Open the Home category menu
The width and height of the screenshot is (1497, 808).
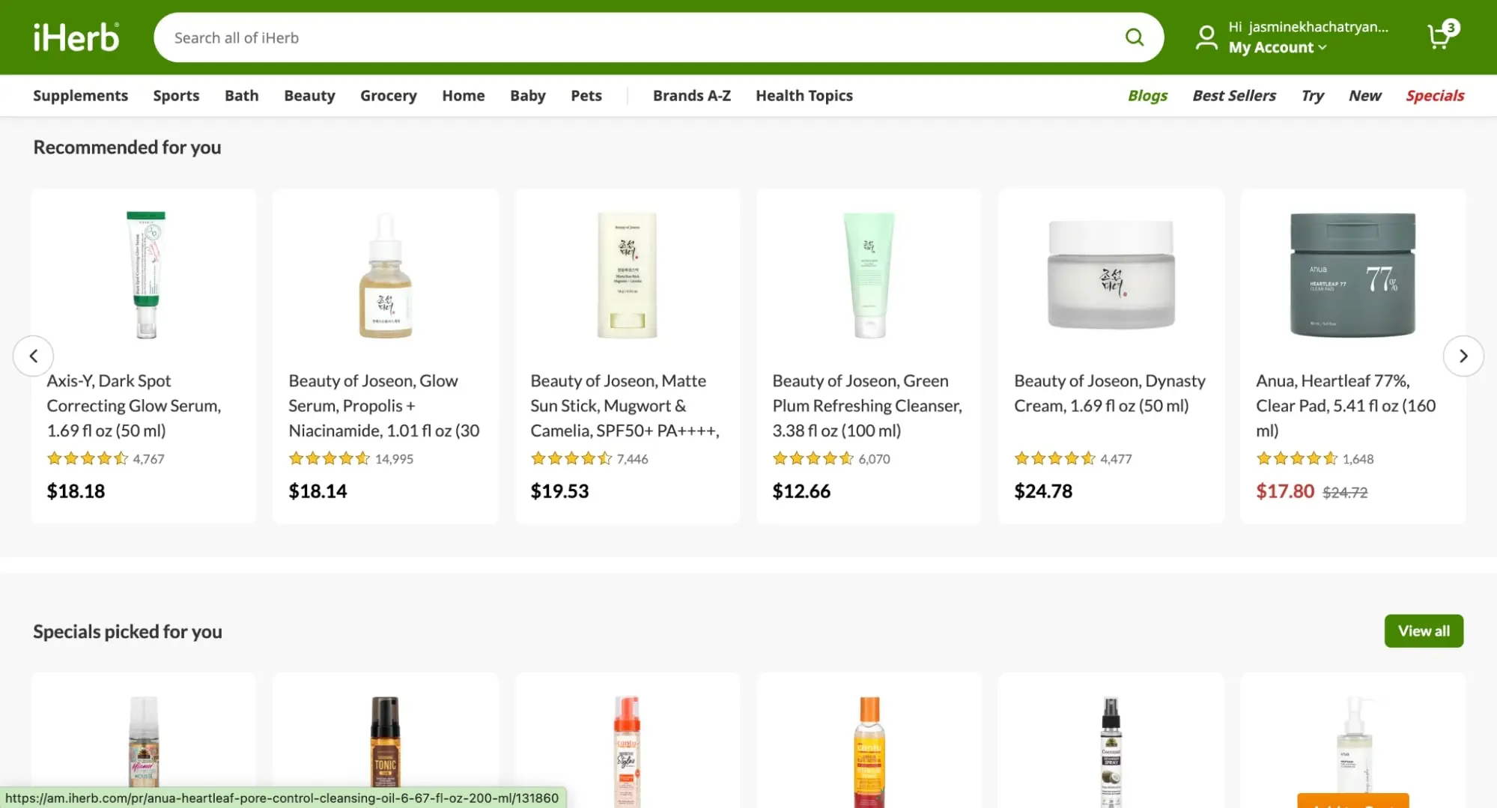click(463, 96)
